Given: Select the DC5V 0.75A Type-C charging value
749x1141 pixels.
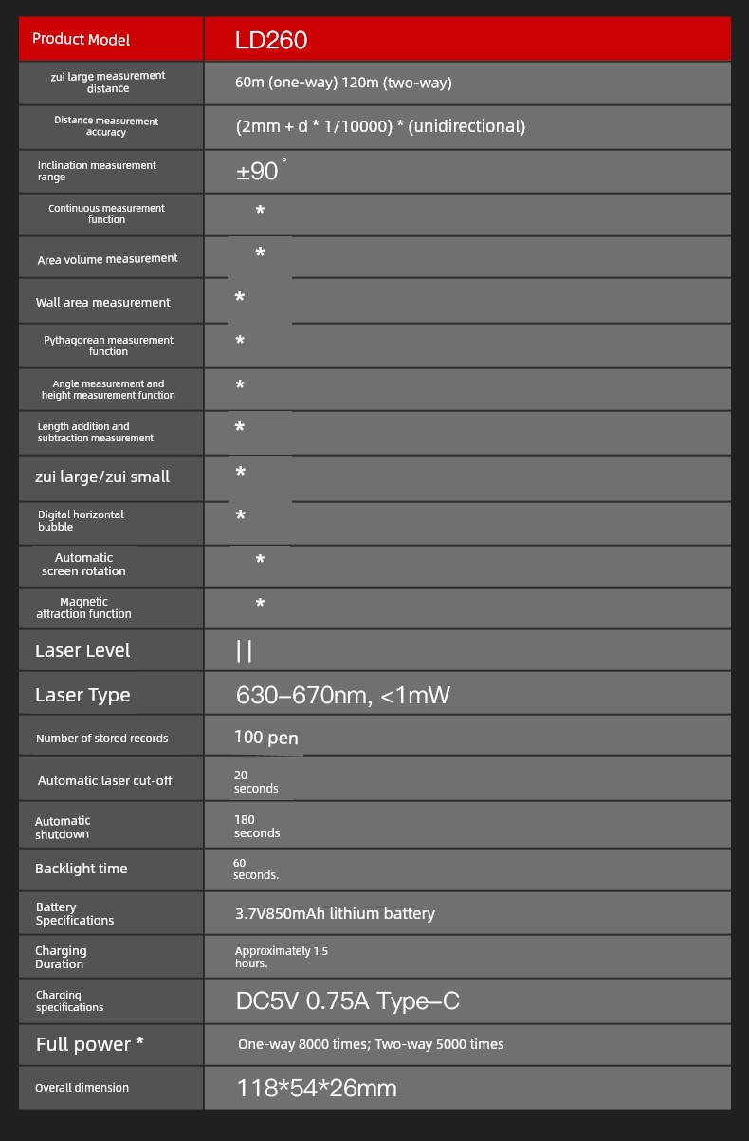Looking at the screenshot, I should pos(347,1001).
